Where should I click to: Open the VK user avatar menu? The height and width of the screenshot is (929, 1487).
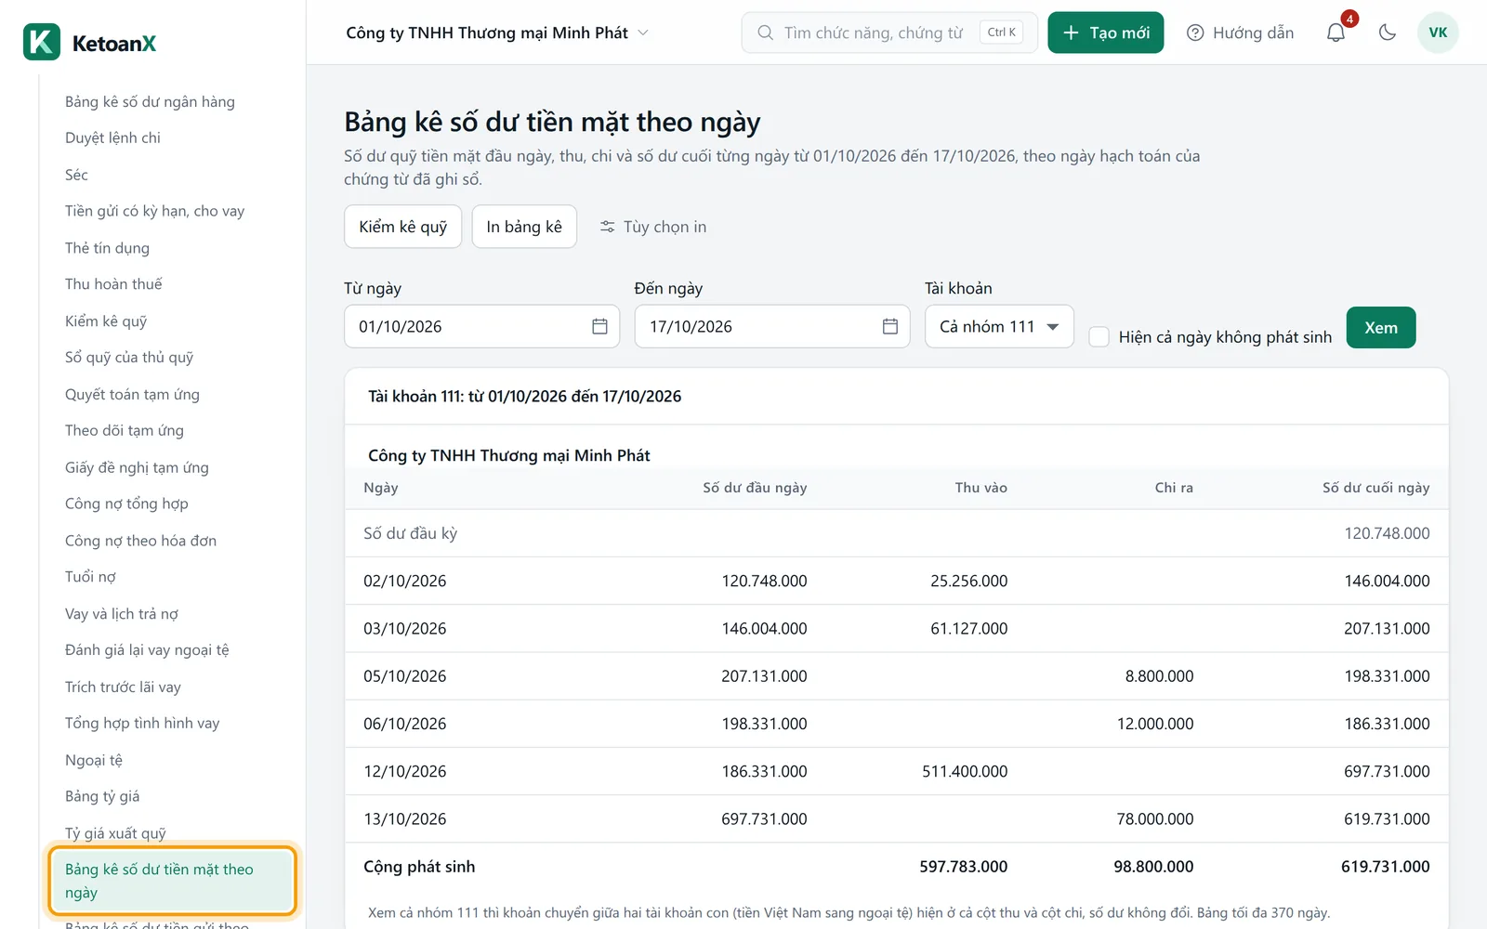1438,33
